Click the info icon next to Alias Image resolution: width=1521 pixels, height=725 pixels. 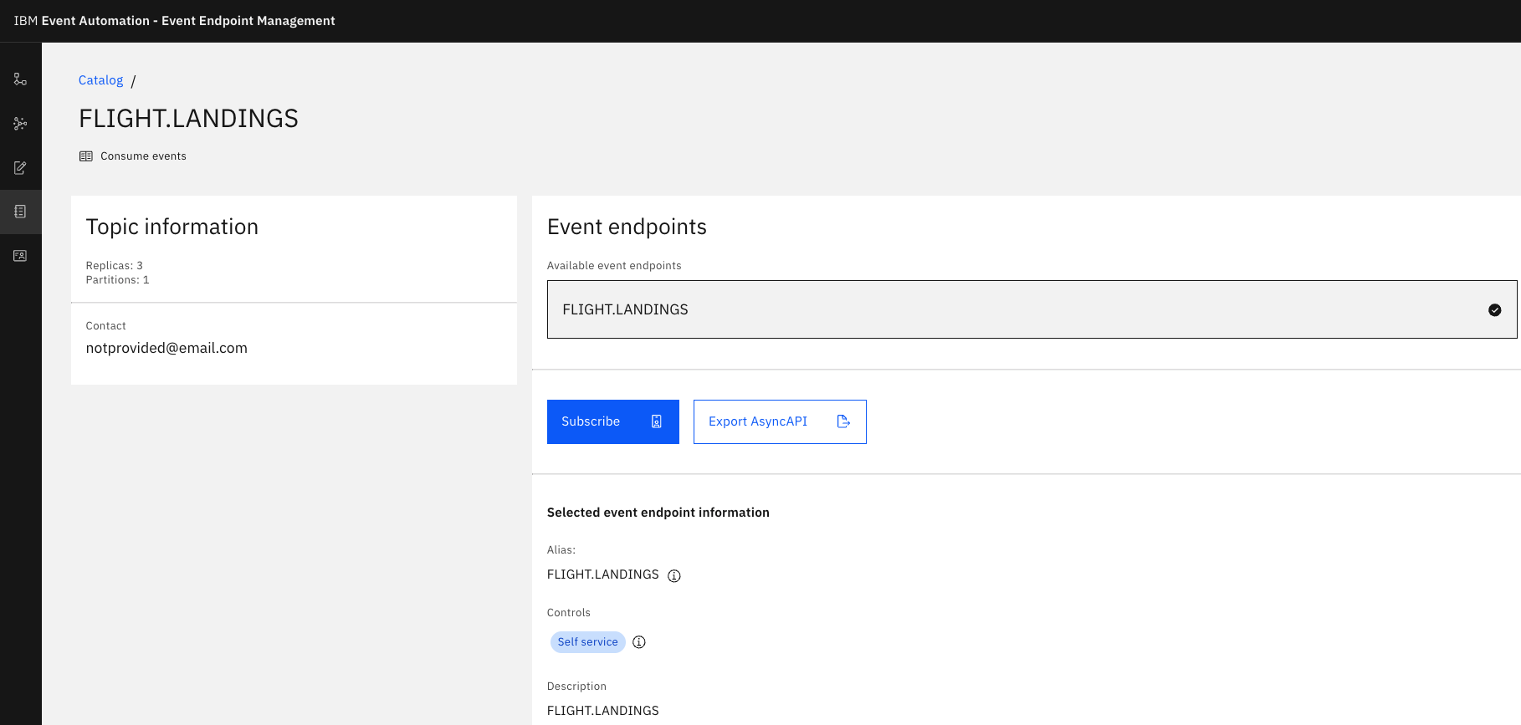pos(673,575)
